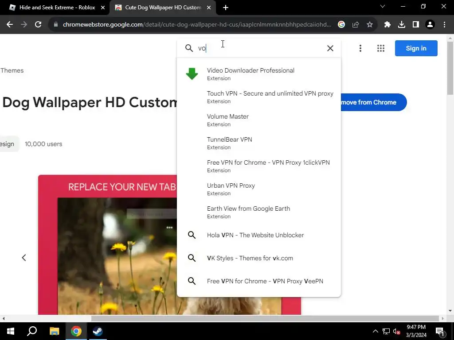
Task: Open the Windows Start menu
Action: 11,331
